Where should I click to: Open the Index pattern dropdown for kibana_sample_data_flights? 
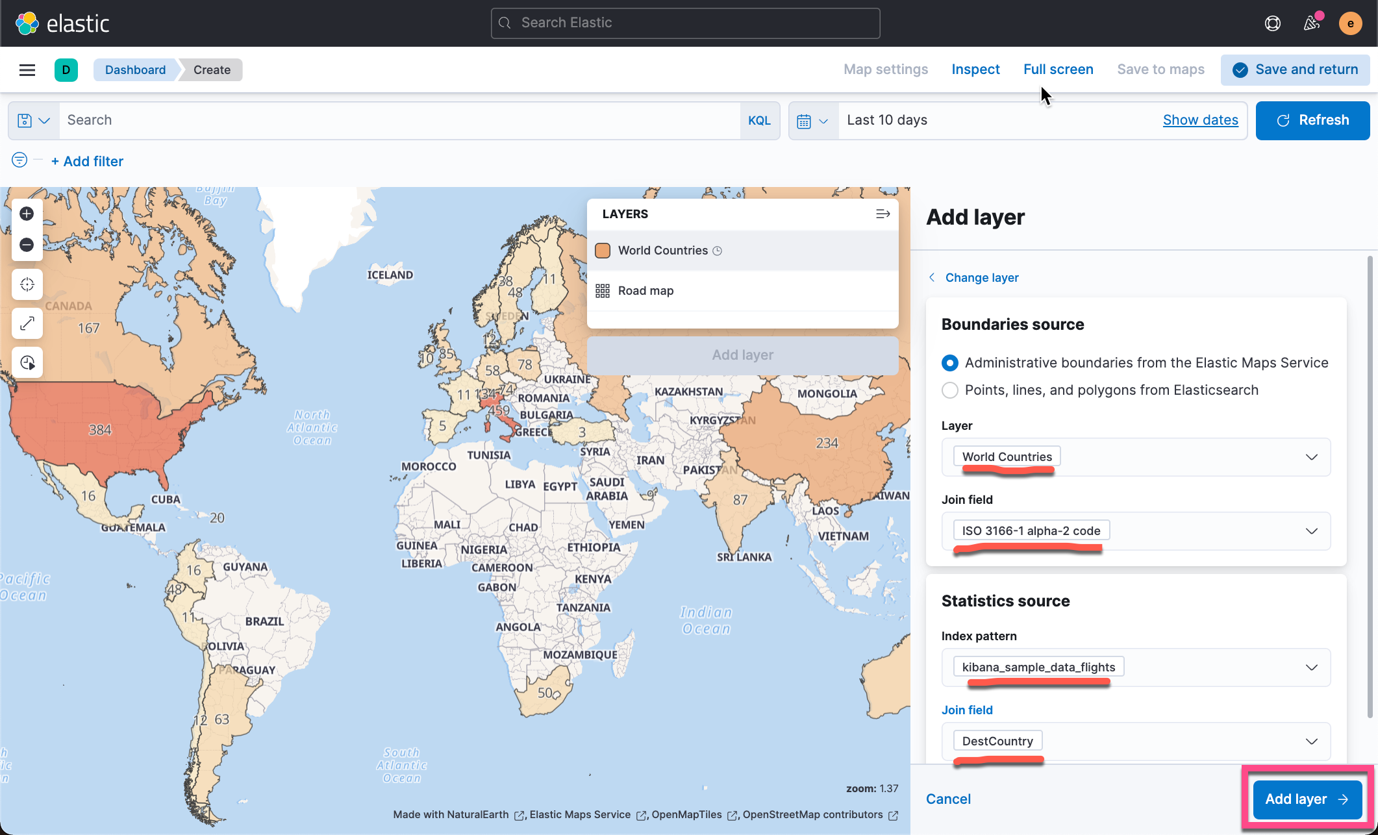pos(1311,667)
